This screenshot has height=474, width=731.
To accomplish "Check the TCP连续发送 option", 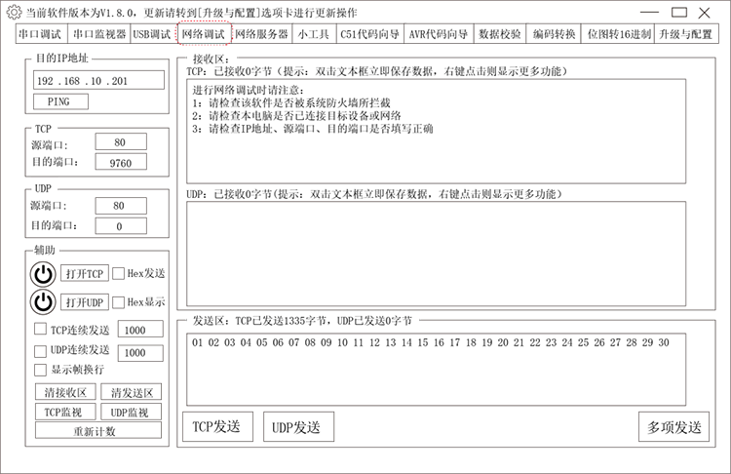I will tap(41, 330).
